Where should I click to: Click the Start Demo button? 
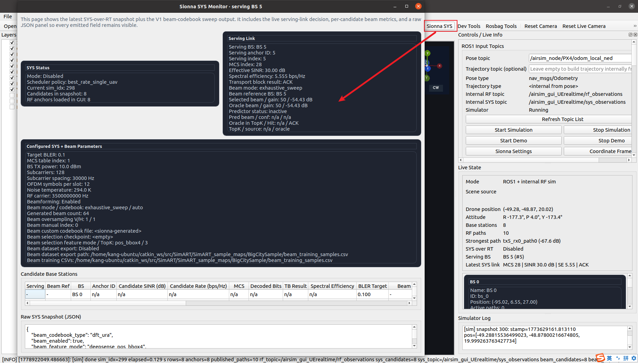pos(513,141)
